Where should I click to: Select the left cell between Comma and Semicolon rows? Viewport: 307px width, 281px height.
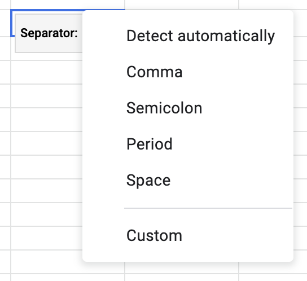coord(47,96)
